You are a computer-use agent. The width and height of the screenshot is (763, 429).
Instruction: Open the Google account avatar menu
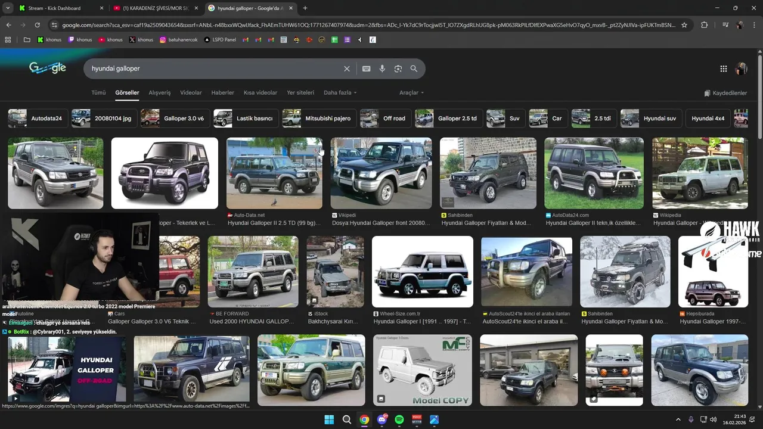742,69
